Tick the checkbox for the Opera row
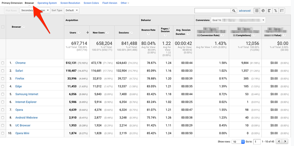The width and height of the screenshot is (294, 146). click(x=3, y=110)
